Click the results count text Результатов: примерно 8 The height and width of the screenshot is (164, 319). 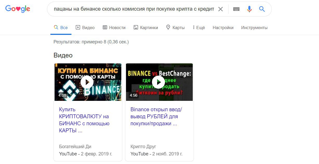pos(91,42)
